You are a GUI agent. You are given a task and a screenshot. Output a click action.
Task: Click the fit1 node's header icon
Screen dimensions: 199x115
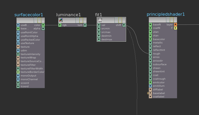point(100,20)
